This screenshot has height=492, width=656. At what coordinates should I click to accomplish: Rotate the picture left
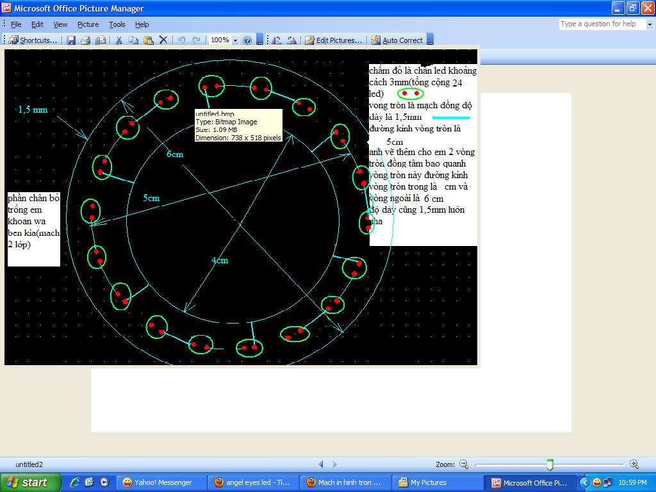[x=277, y=40]
